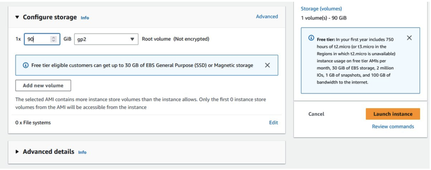431x170 pixels.
Task: Click info icon in Free tier summary box
Action: [311, 37]
